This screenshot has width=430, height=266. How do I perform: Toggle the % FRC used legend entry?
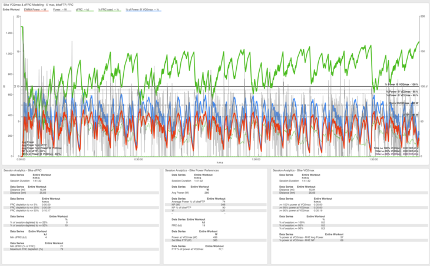[x=110, y=9]
